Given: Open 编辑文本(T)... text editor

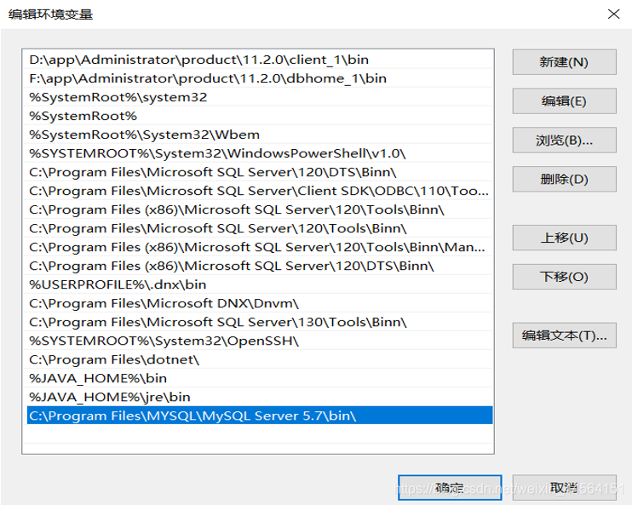Looking at the screenshot, I should click(564, 336).
